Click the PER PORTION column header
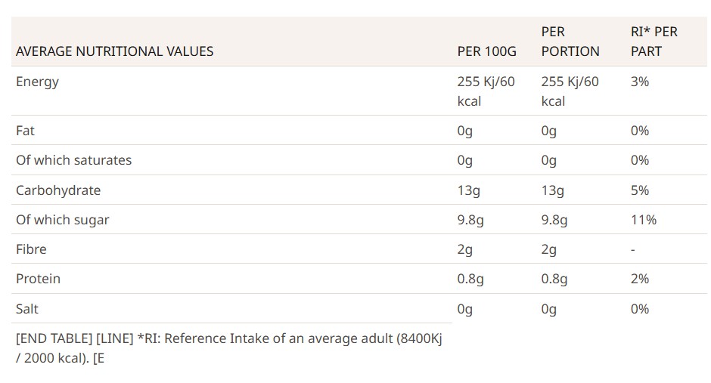Screen dimensions: 711x383 570,42
